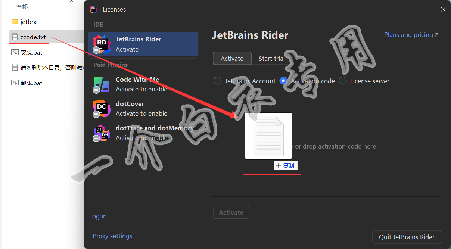Select the 卸载.bat file in list
451x249 pixels.
(x=31, y=83)
